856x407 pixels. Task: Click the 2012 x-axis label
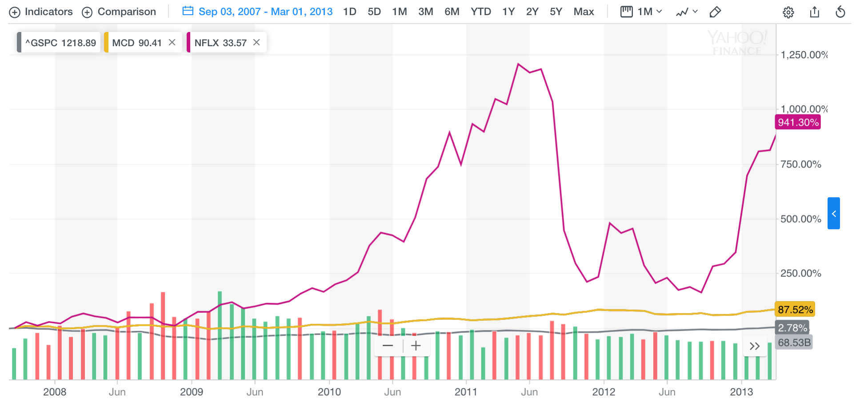click(604, 392)
